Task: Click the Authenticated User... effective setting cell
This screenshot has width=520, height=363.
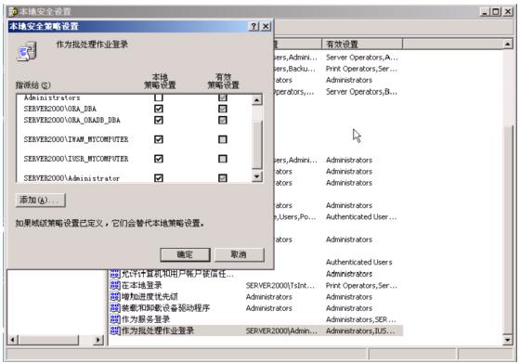Action: click(x=361, y=217)
